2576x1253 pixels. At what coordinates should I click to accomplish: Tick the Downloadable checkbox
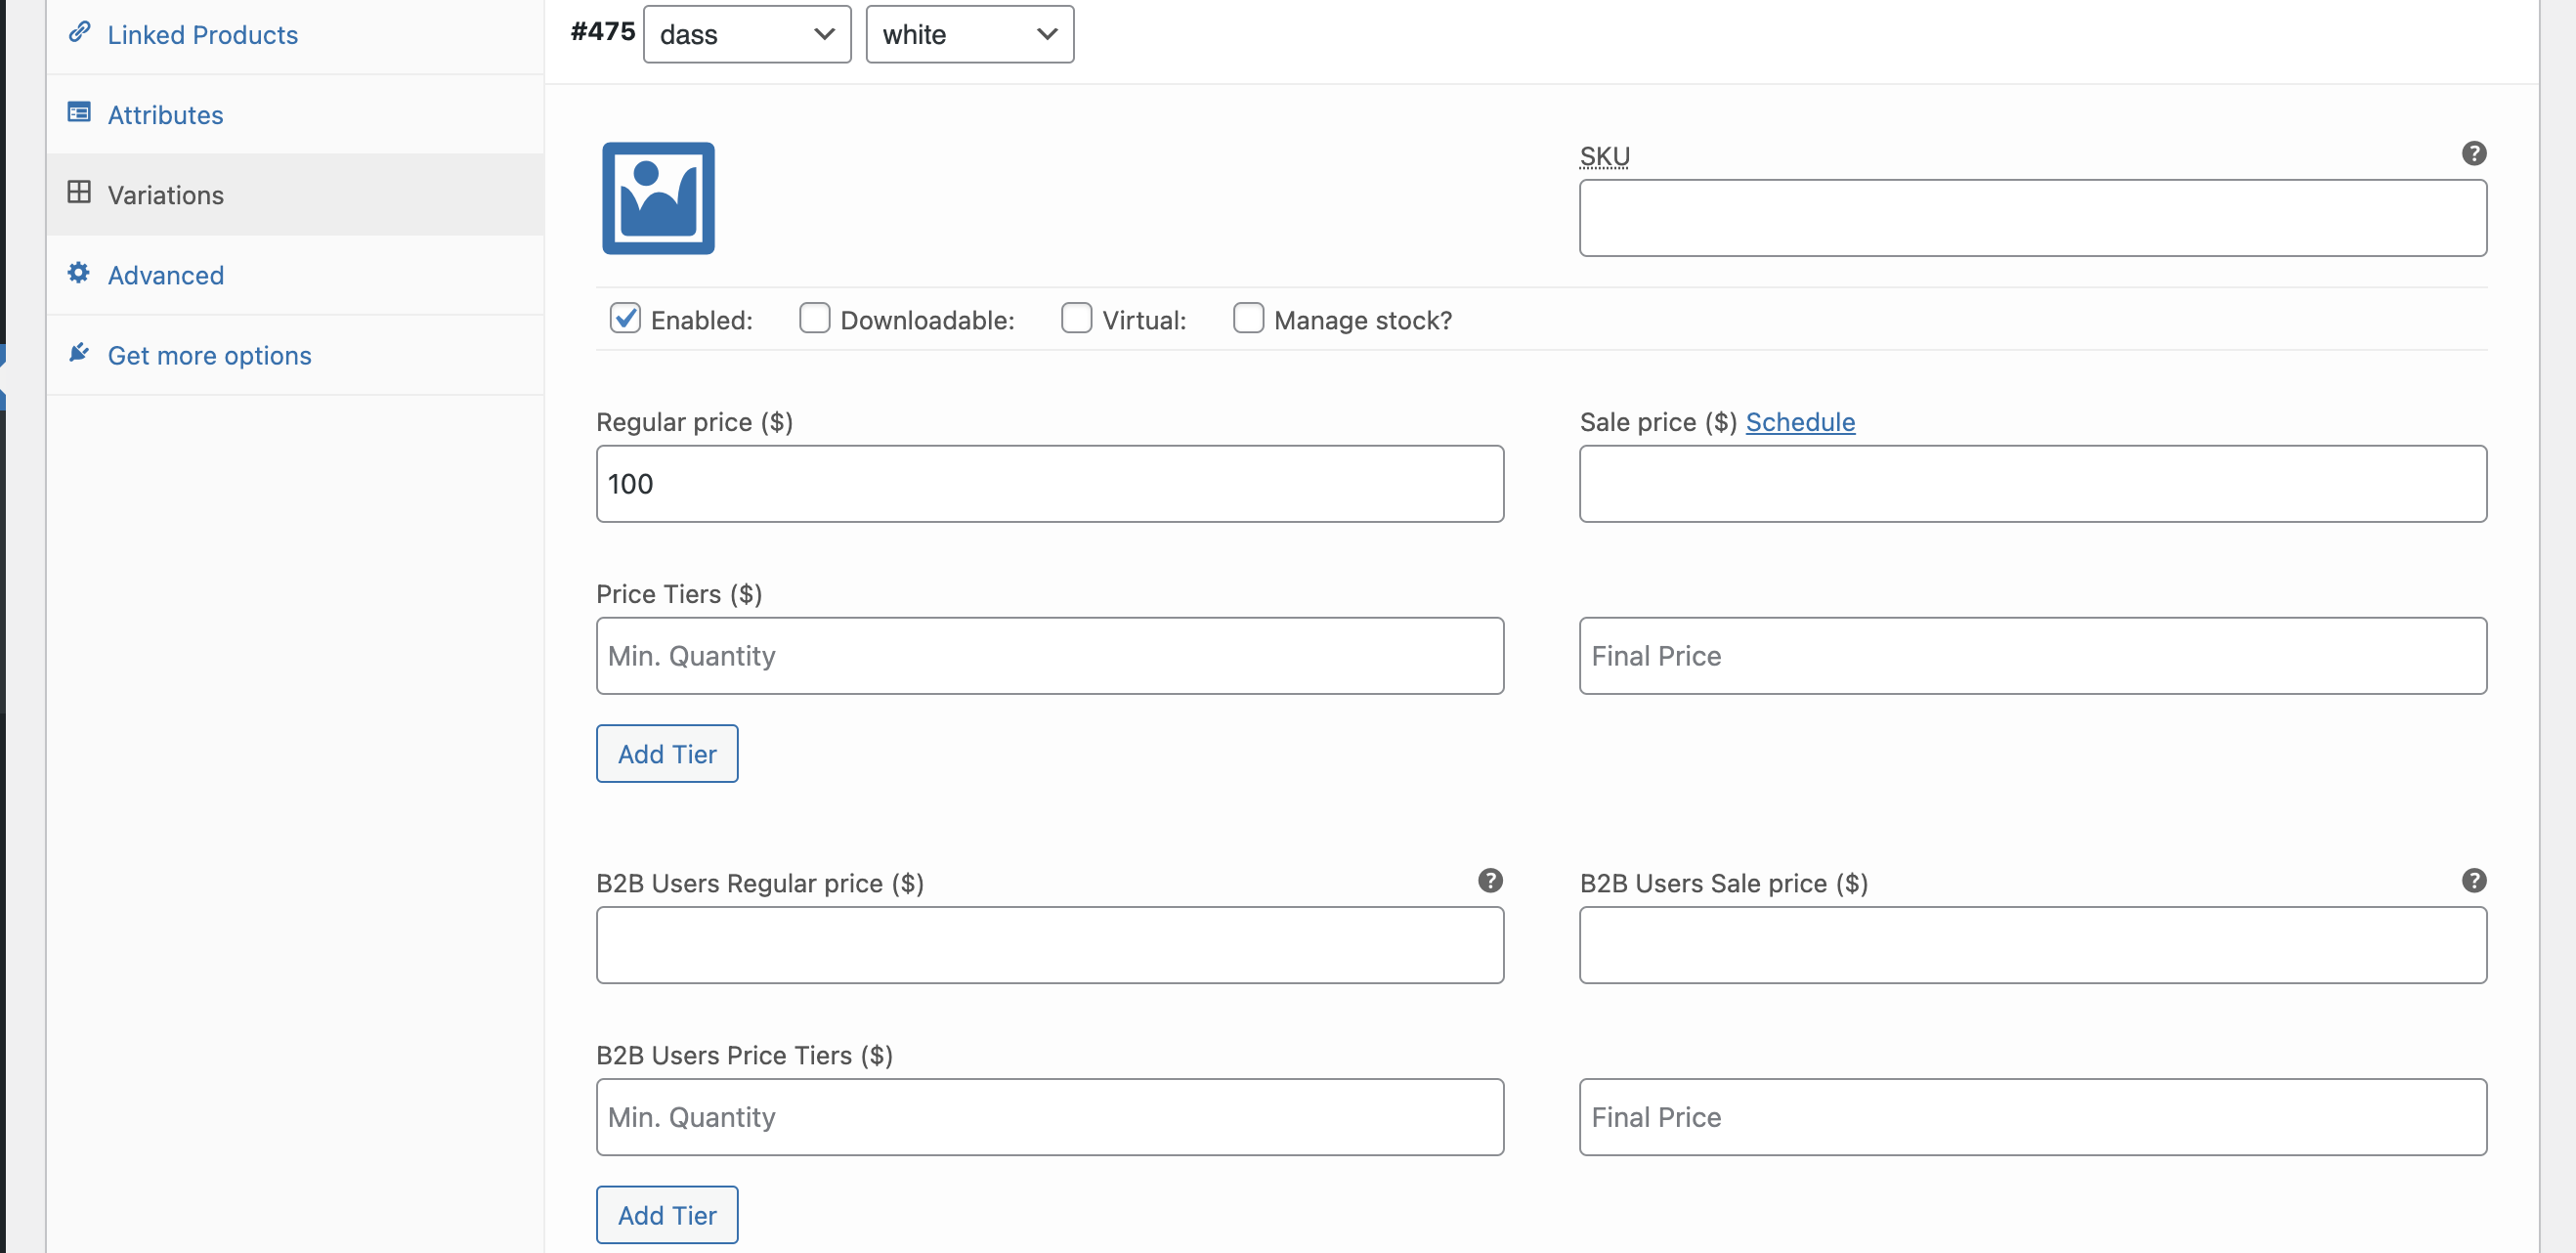814,318
